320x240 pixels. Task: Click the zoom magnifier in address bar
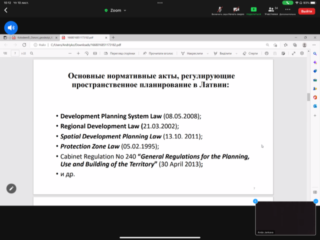pos(267,45)
